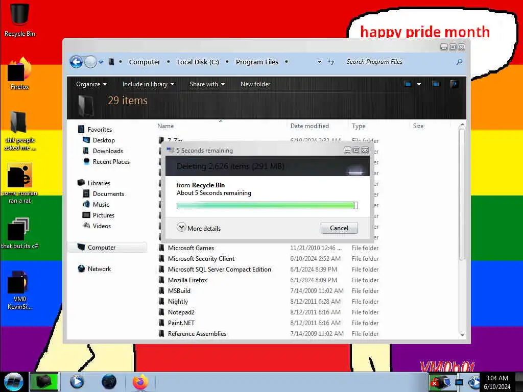Open the 'that but its c#' desktop icon
Screen dimensions: 523x392
19,233
